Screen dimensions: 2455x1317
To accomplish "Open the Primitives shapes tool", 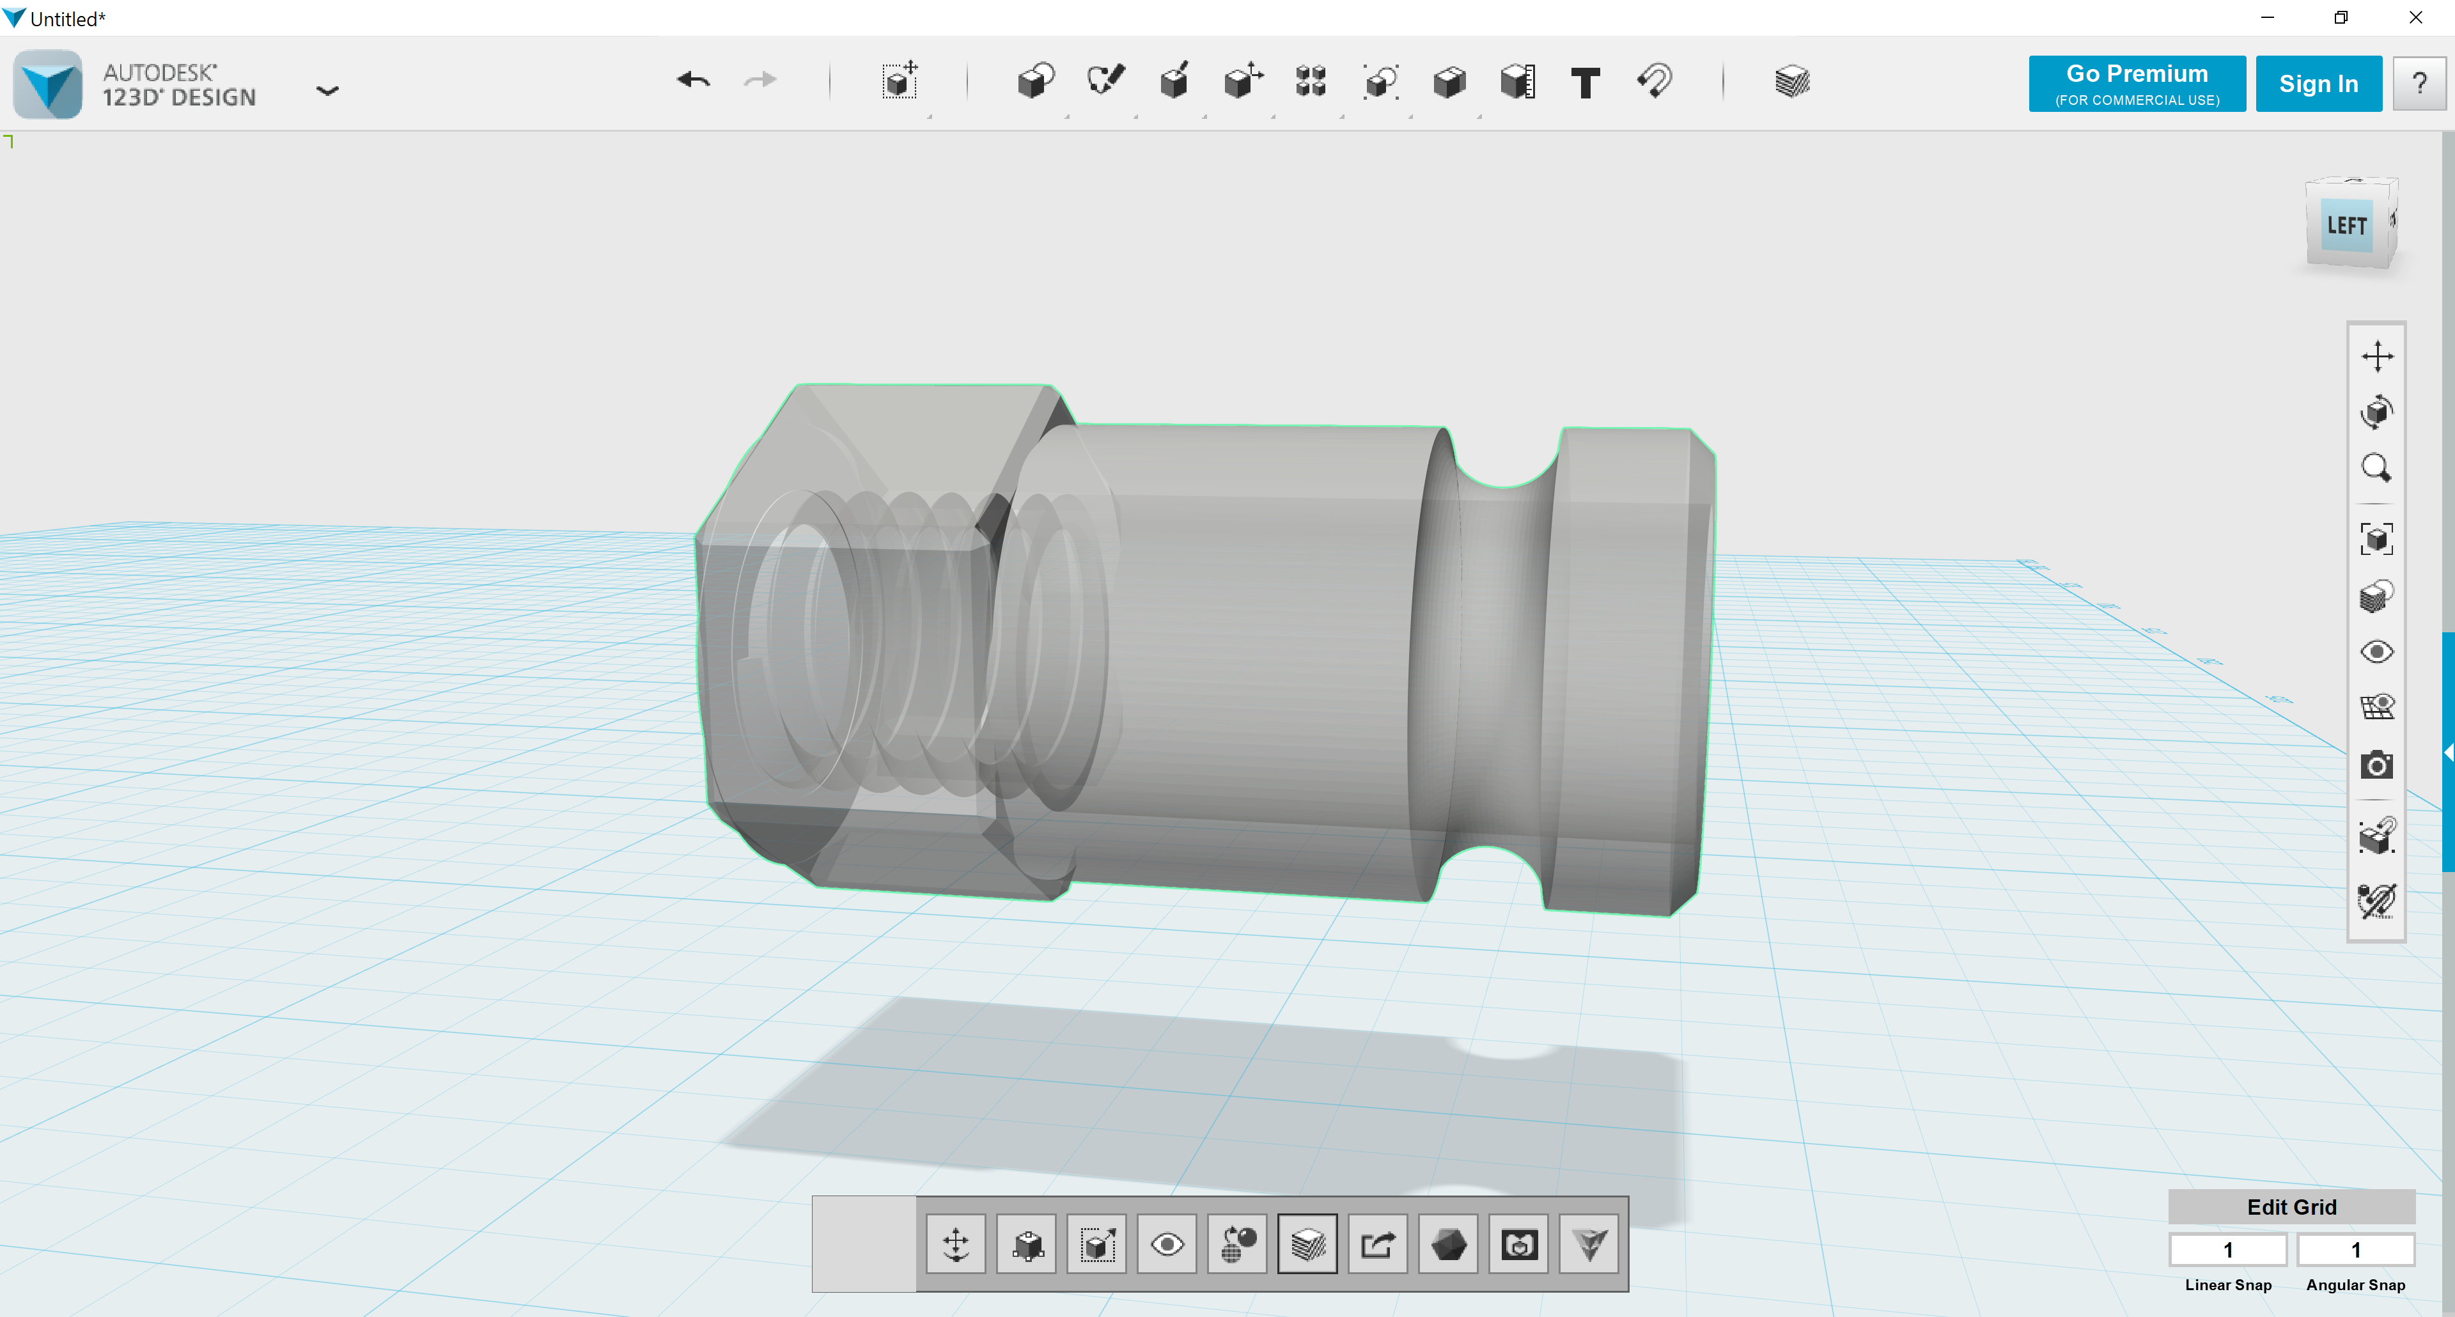I will click(1035, 82).
